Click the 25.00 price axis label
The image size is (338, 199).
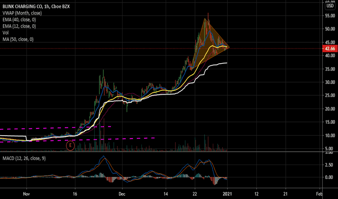point(330,95)
